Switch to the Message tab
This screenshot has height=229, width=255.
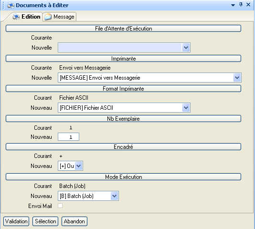pos(59,17)
